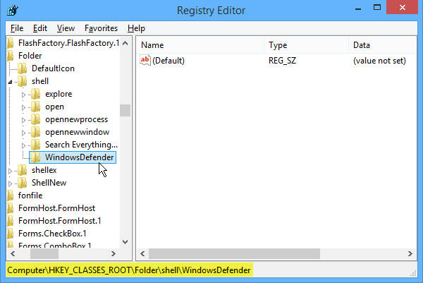Open the Favorites menu

pyautogui.click(x=101, y=28)
